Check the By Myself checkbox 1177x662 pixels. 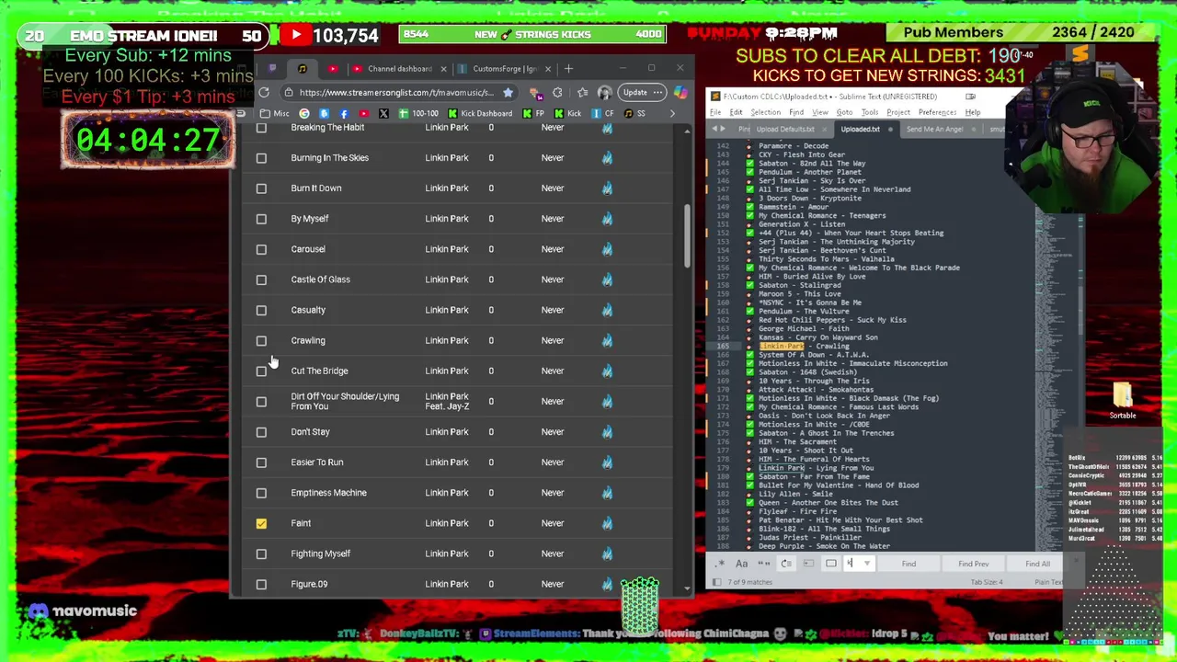tap(261, 219)
